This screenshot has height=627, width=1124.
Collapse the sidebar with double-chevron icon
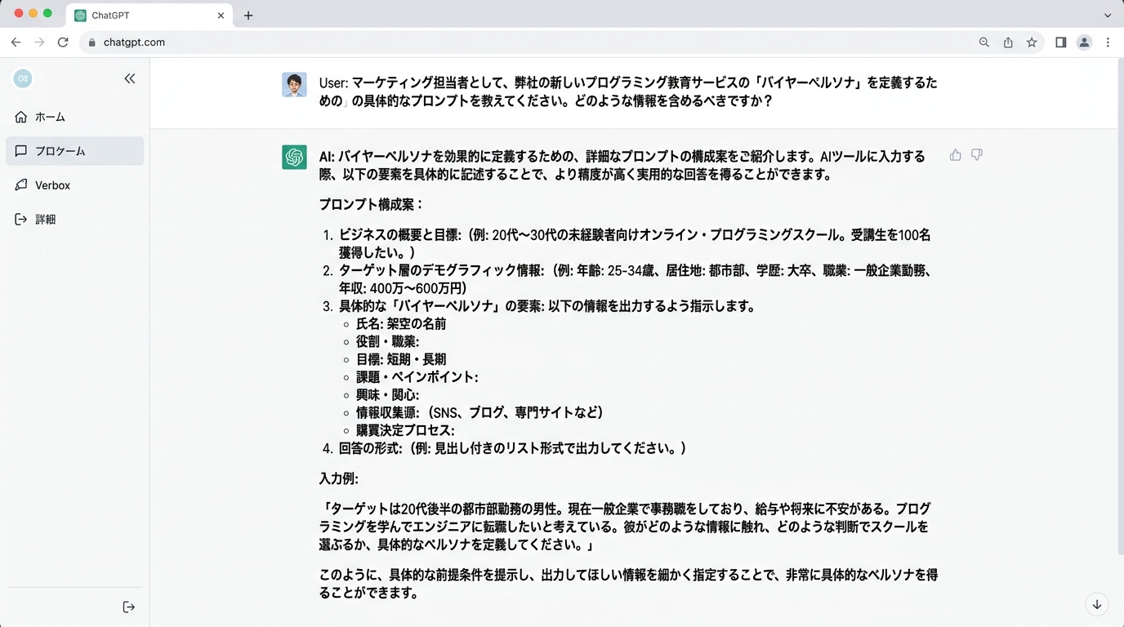129,78
